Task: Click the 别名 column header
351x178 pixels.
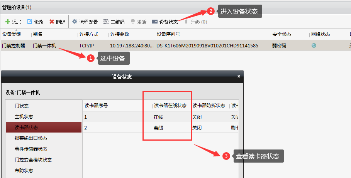Action: 37,34
